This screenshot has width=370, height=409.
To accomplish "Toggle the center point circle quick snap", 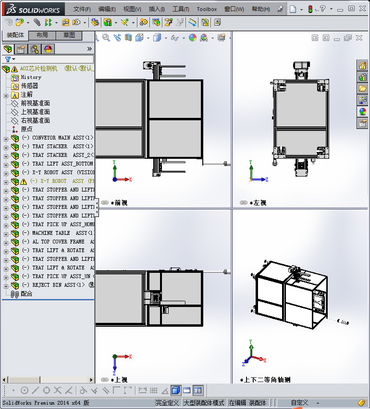I will pyautogui.click(x=24, y=391).
